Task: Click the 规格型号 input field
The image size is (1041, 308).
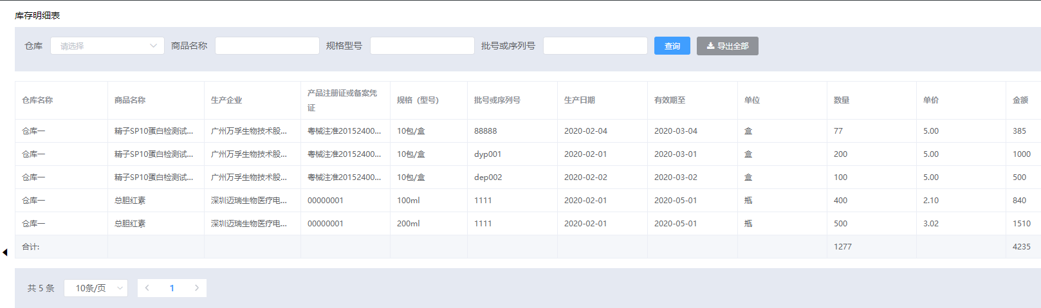Action: click(x=422, y=46)
